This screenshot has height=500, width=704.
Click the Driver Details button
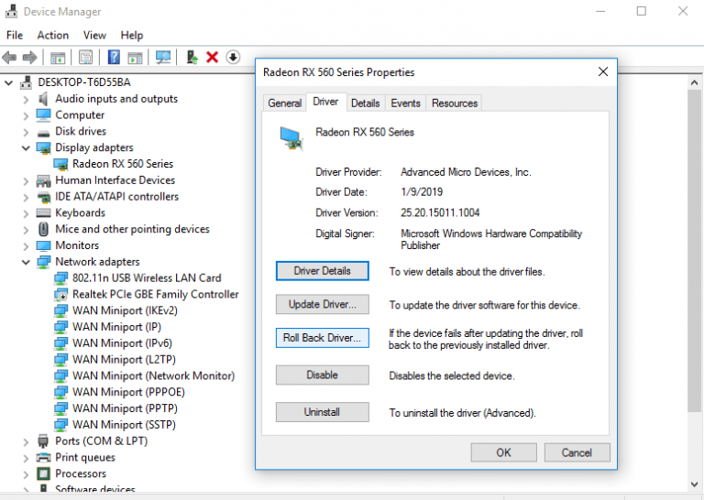click(x=323, y=271)
